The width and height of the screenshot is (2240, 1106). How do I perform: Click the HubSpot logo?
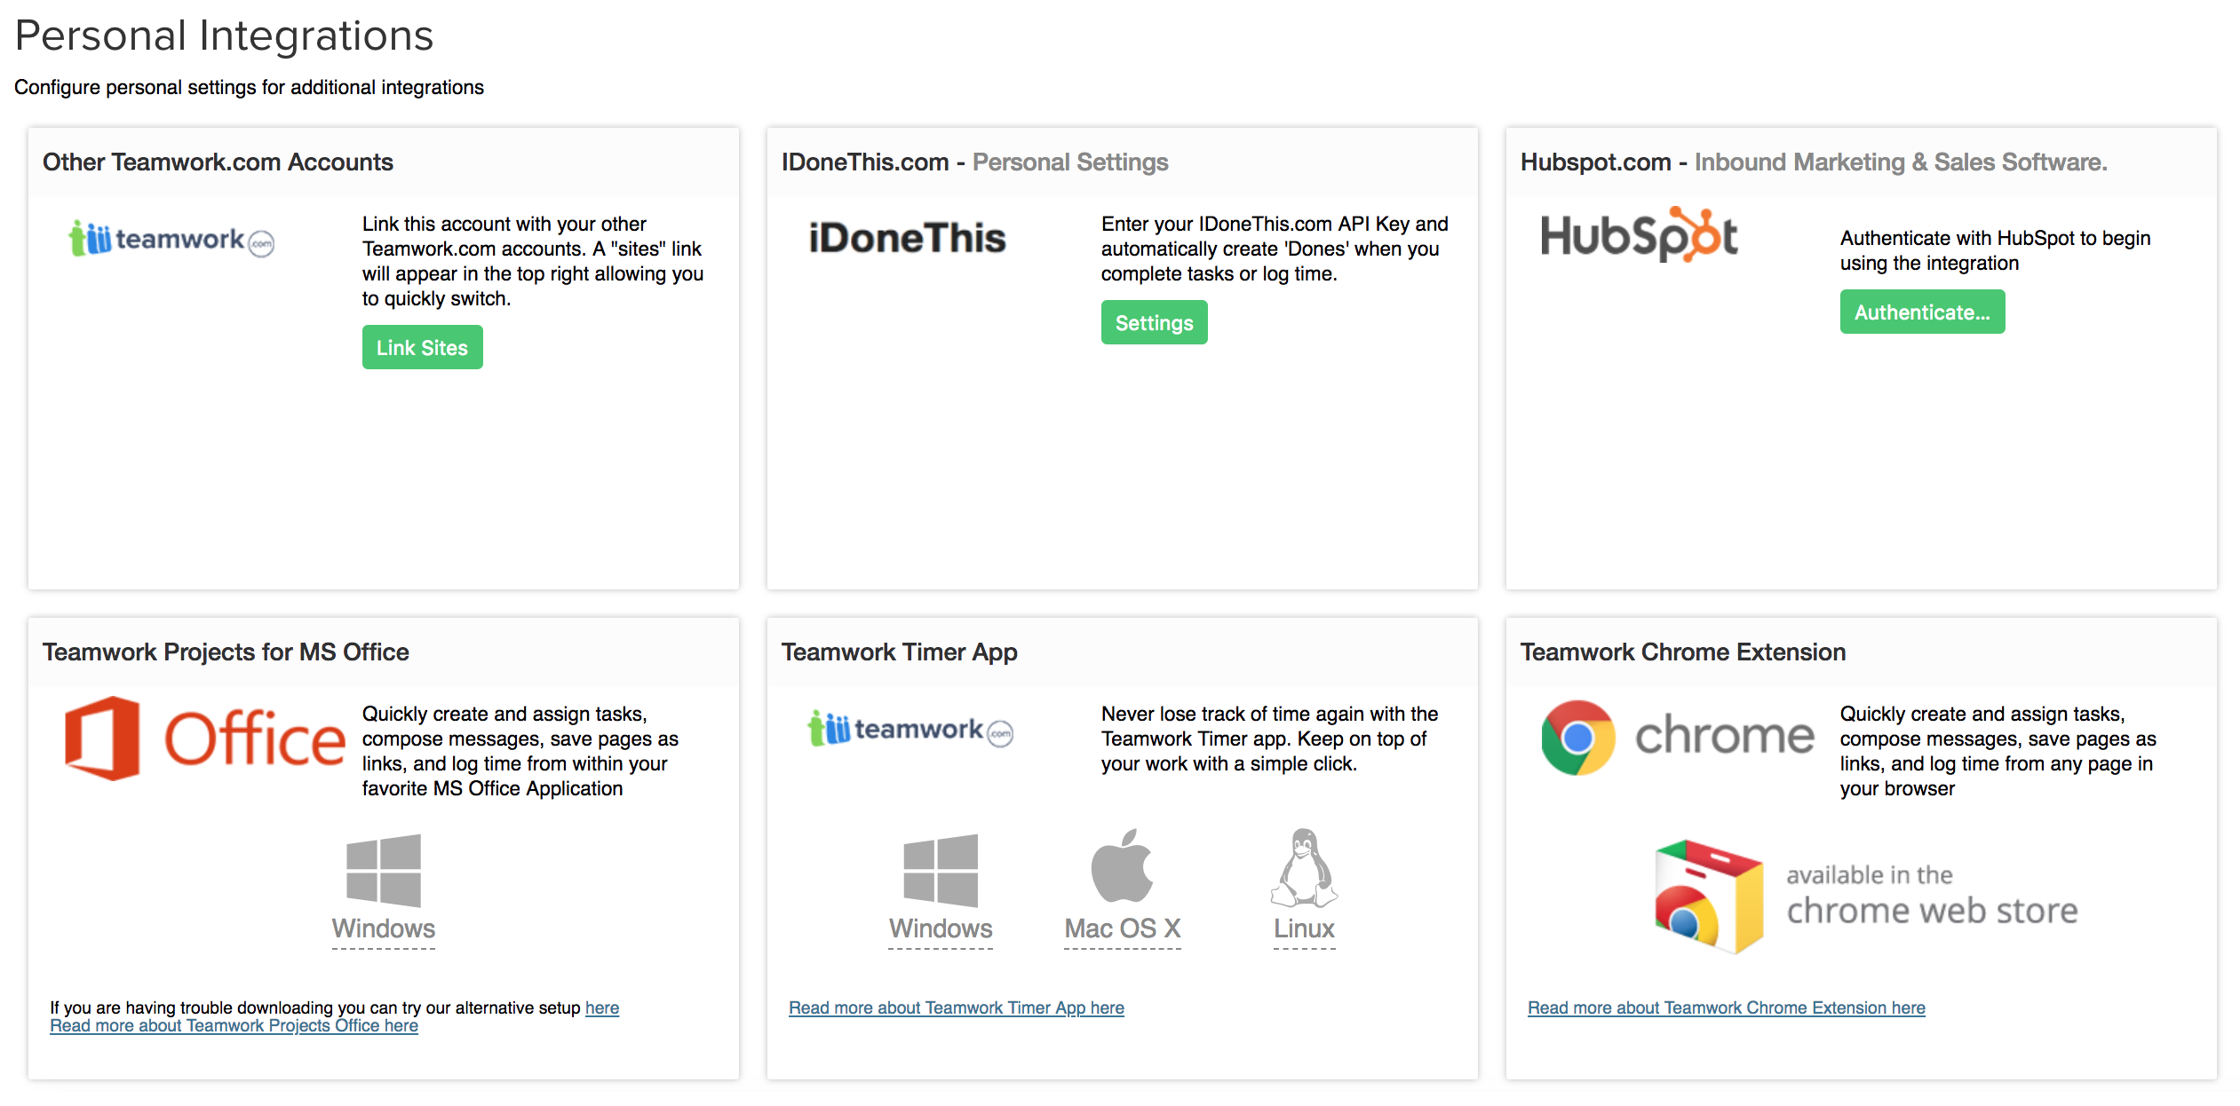pos(1639,235)
